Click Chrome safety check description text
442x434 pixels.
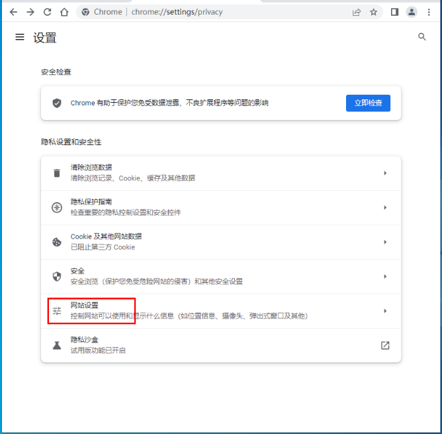click(169, 103)
